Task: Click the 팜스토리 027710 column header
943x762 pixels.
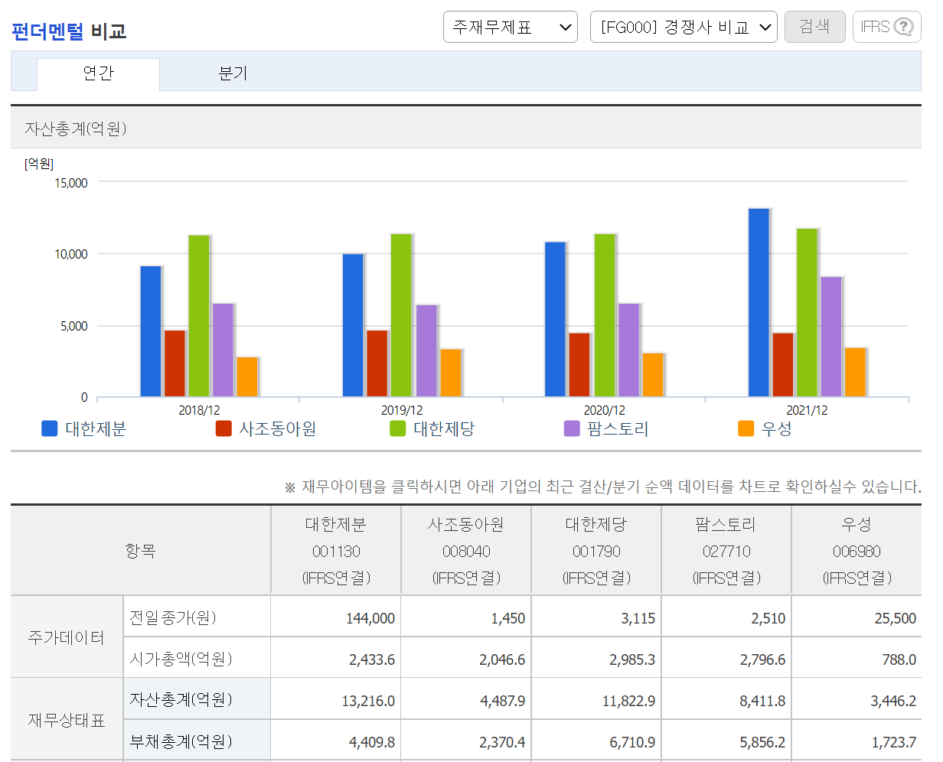Action: tap(726, 551)
